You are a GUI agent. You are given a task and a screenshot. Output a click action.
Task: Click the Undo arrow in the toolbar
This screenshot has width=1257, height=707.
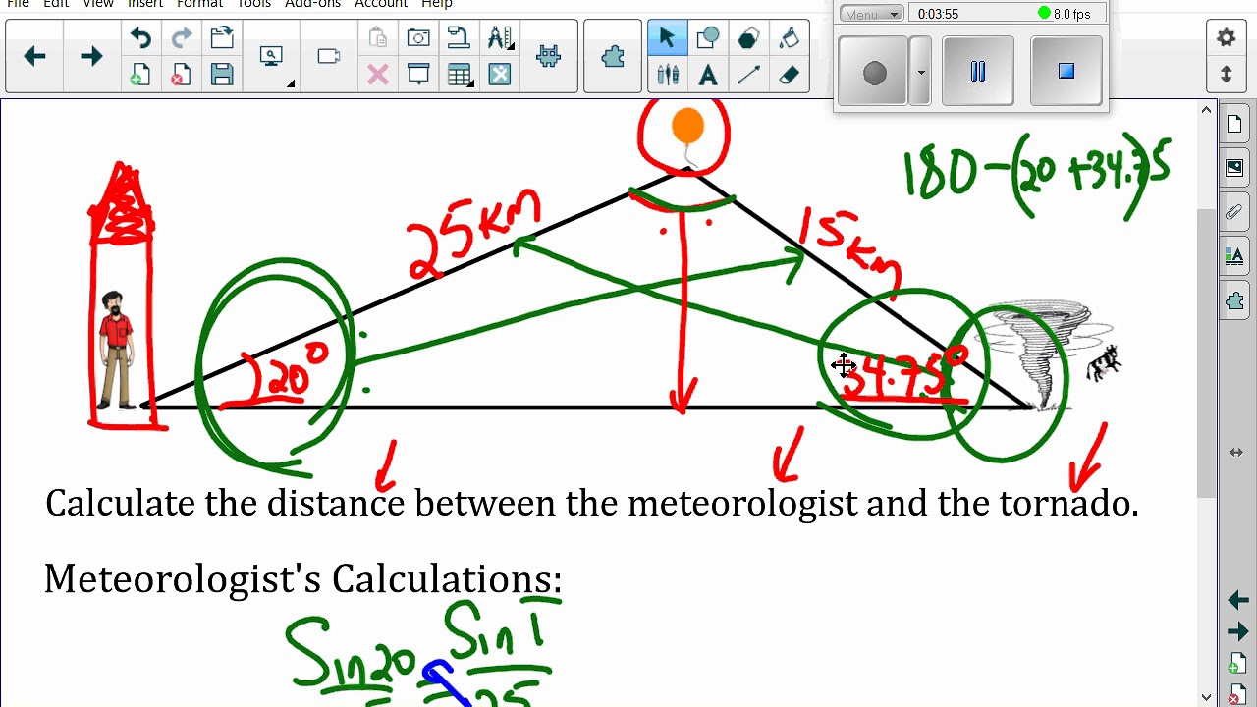[140, 38]
